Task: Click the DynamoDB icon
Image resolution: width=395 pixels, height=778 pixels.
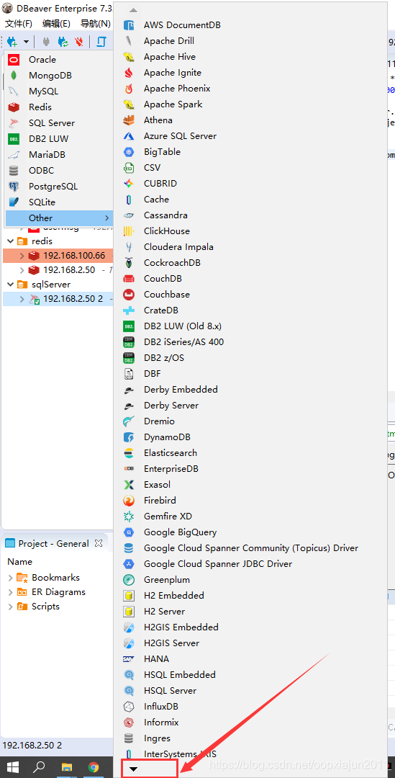Action: click(x=129, y=437)
